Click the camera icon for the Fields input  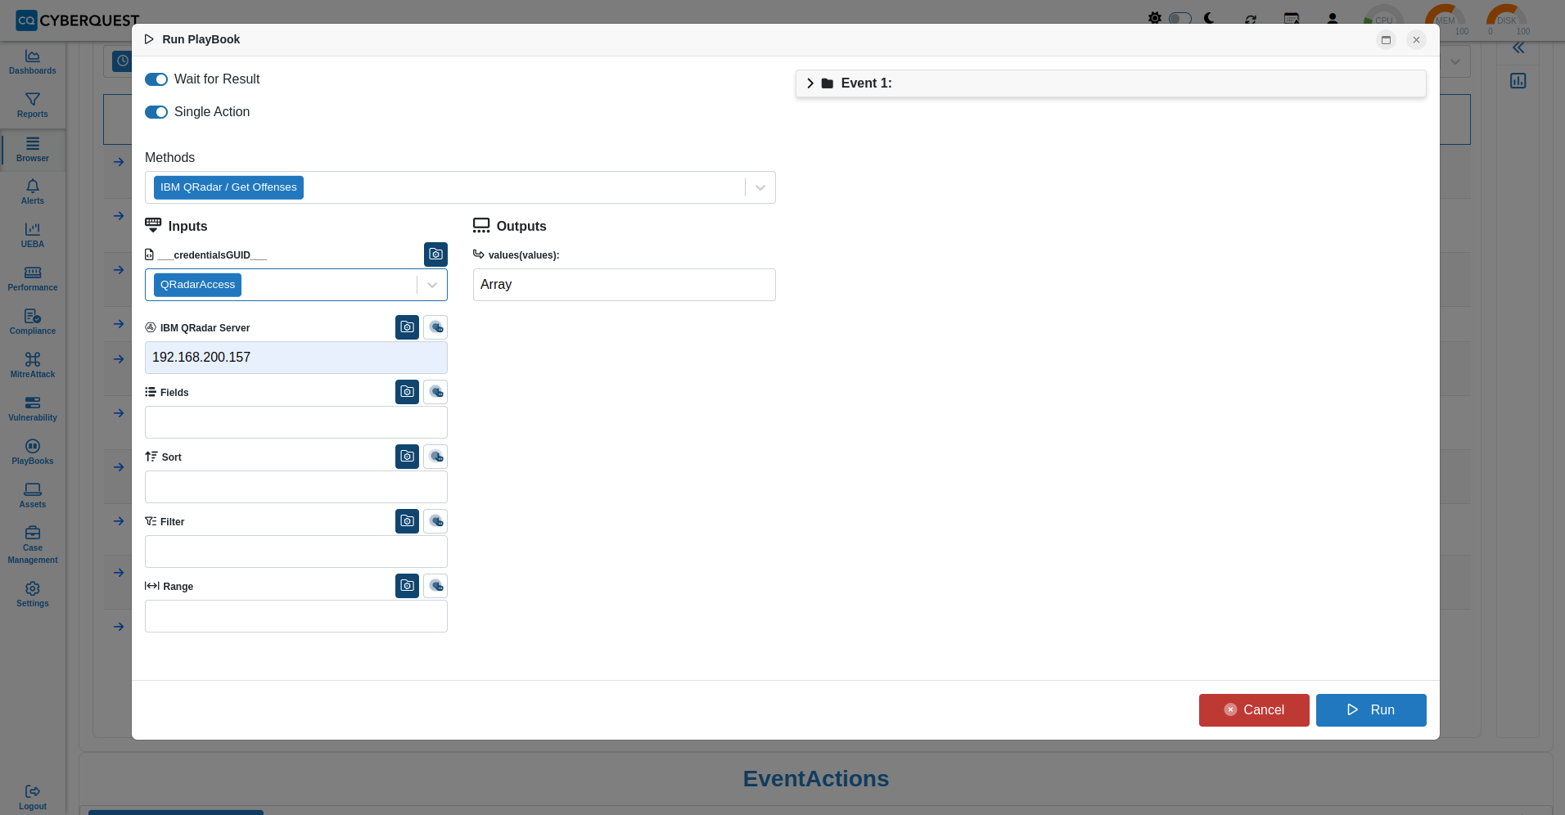[x=407, y=392]
